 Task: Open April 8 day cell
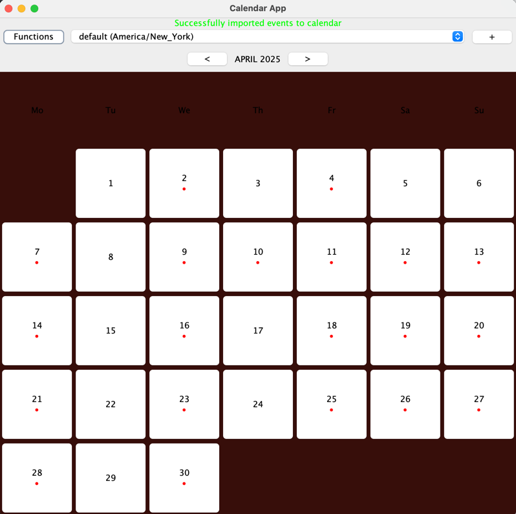click(x=111, y=257)
